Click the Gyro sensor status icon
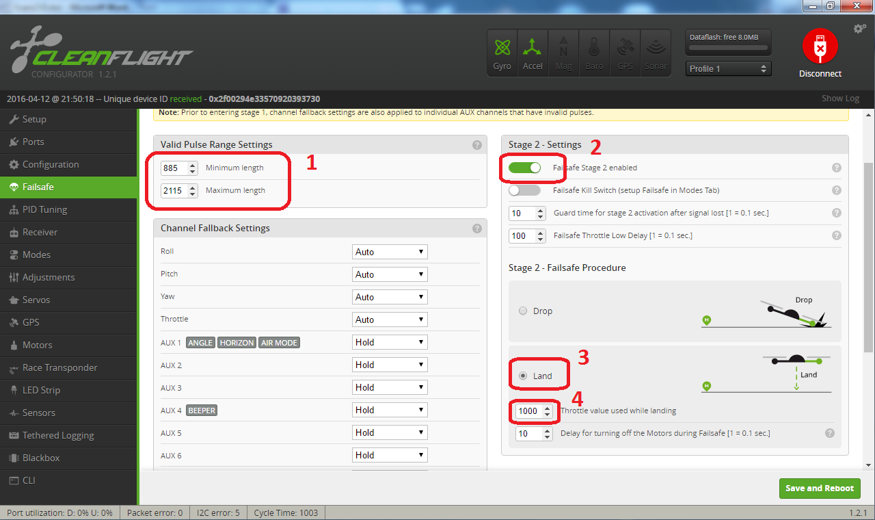 (502, 52)
